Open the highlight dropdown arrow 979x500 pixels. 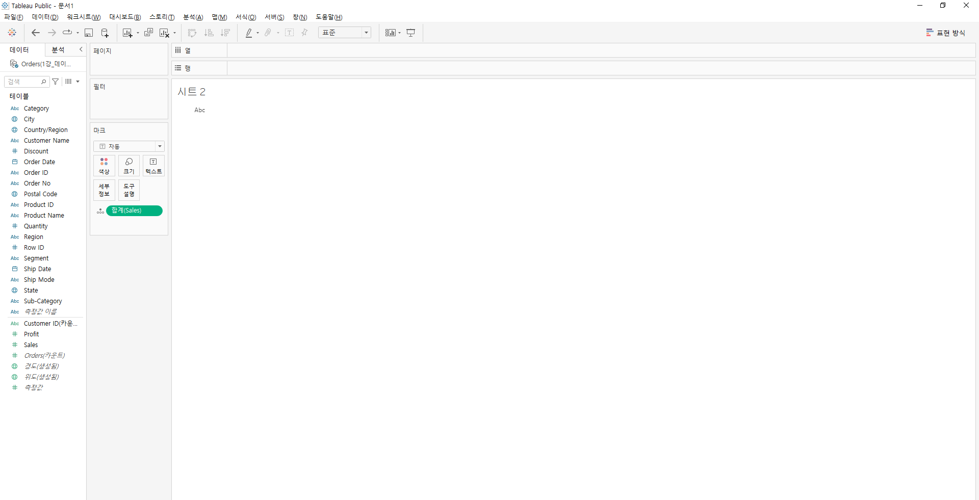(257, 33)
